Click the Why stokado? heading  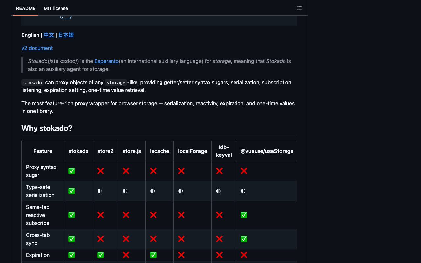47,128
